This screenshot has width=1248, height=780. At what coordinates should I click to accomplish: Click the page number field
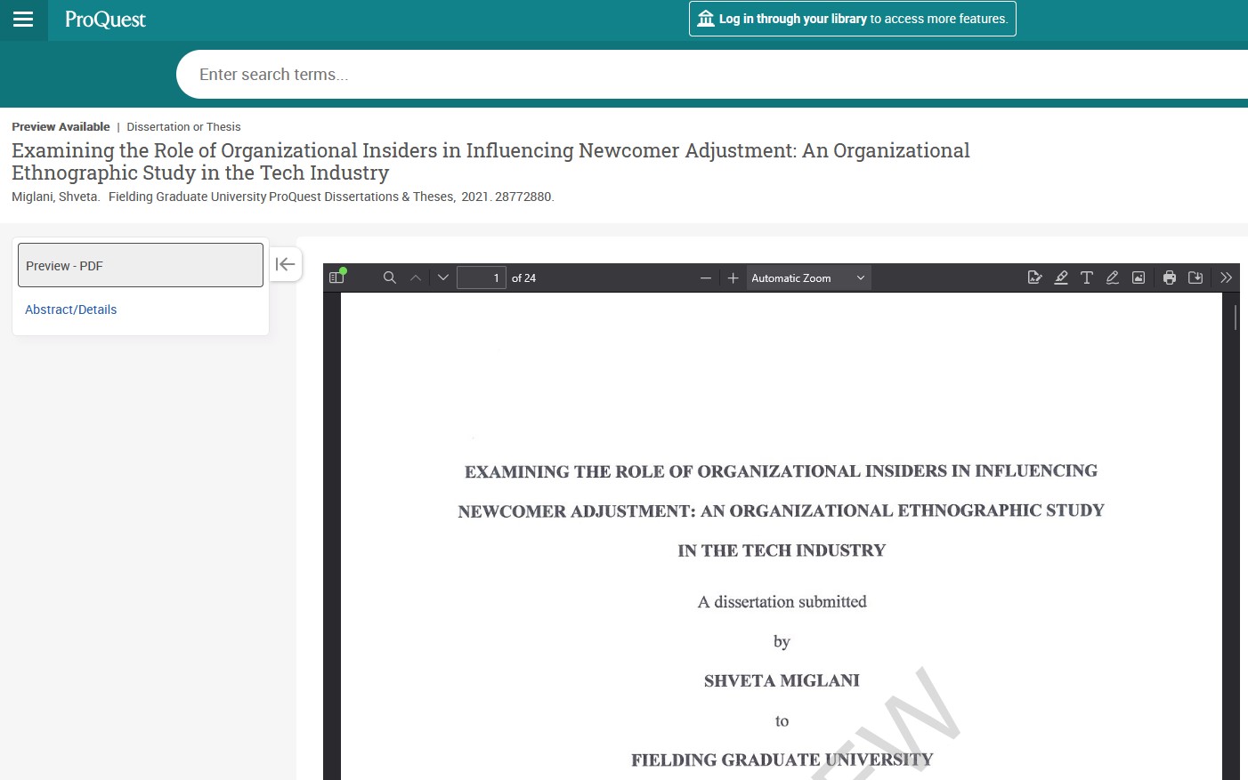point(482,277)
